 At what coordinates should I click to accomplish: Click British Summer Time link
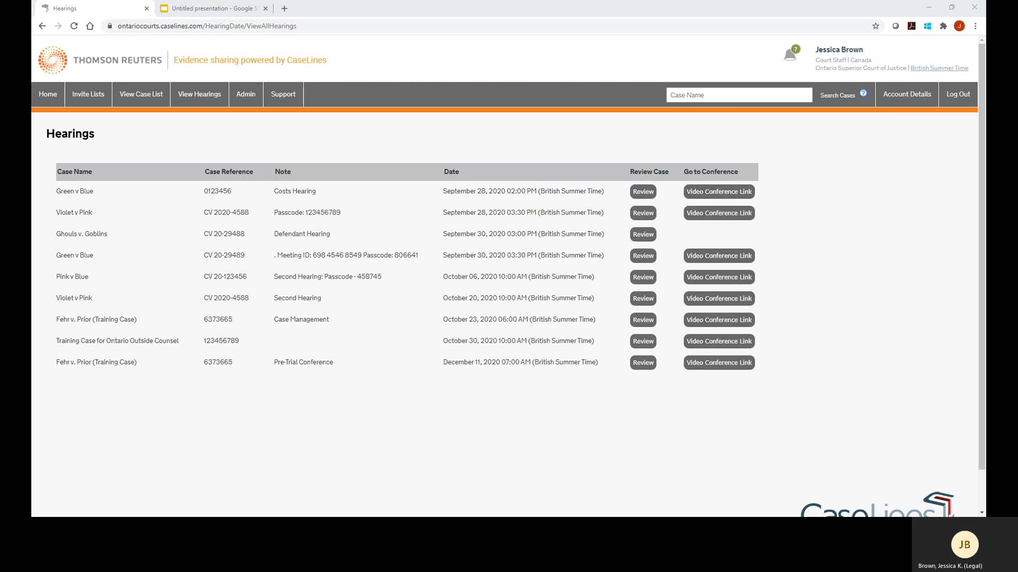coord(938,68)
